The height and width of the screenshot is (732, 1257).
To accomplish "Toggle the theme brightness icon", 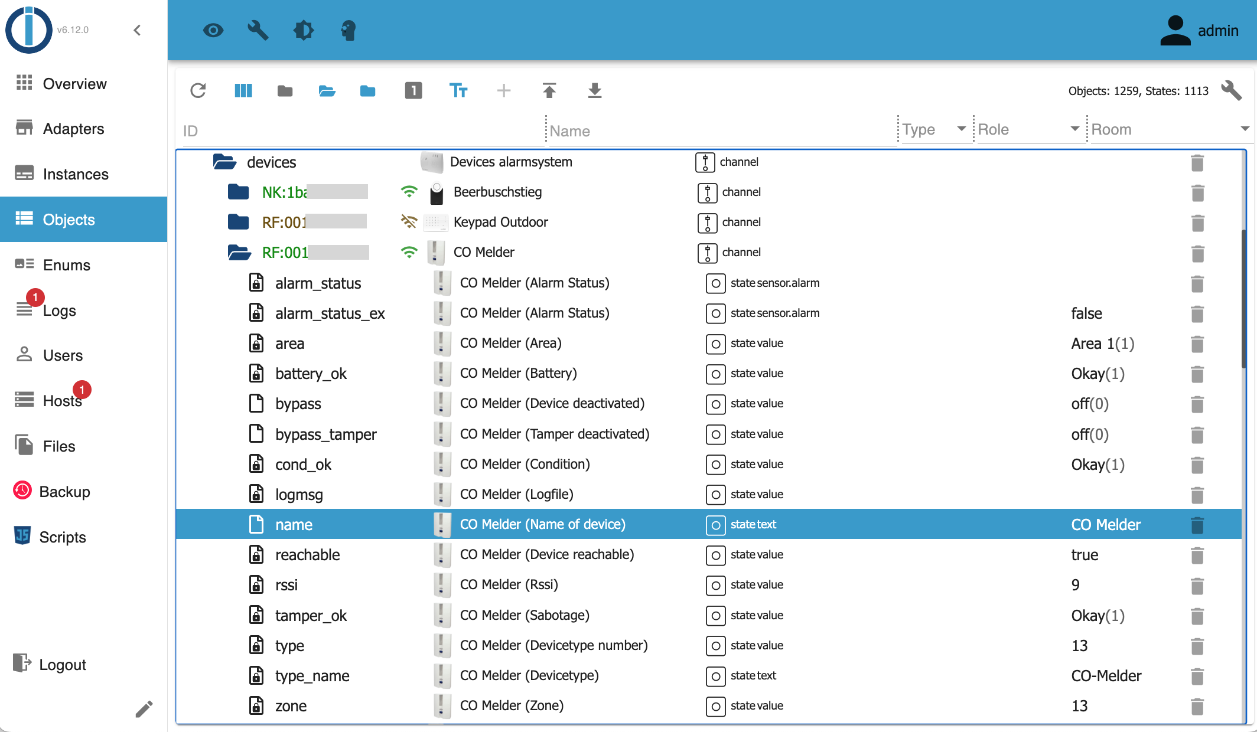I will coord(303,30).
